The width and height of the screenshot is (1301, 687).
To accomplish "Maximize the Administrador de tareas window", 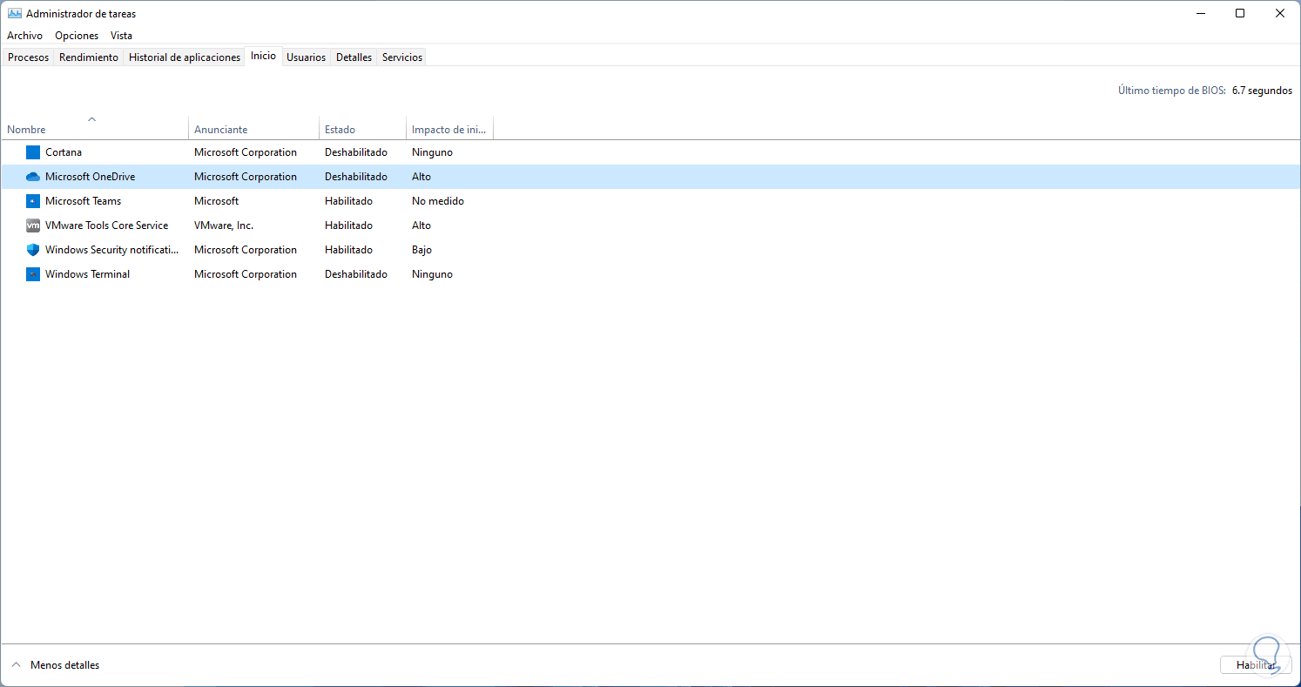I will [x=1240, y=14].
